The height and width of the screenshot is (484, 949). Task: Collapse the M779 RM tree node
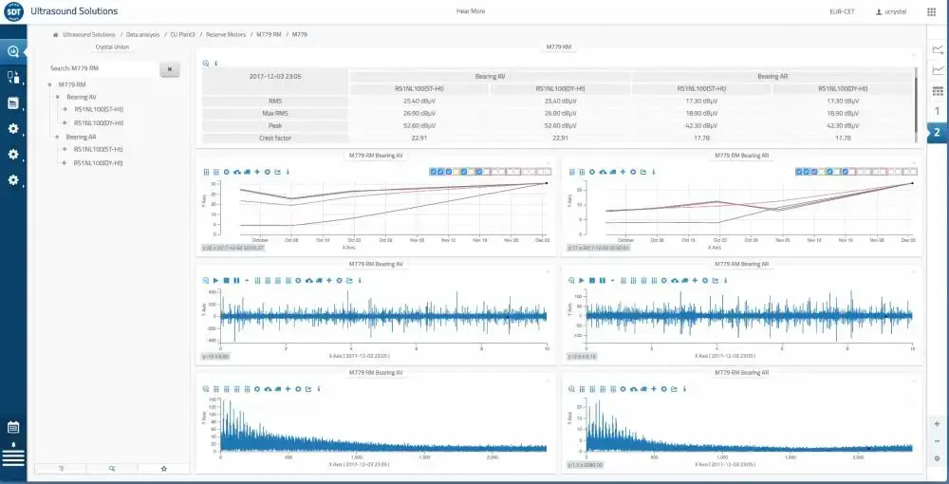pos(50,84)
